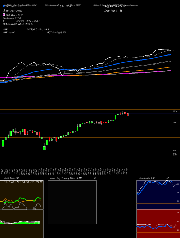This screenshot has width=180, height=238.
Task: Click the 'BUY Slowing @ 6%' signal text
Action: click(x=57, y=32)
